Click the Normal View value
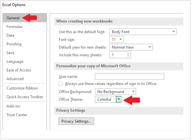Screen dimensions: 192x140 point(123,47)
